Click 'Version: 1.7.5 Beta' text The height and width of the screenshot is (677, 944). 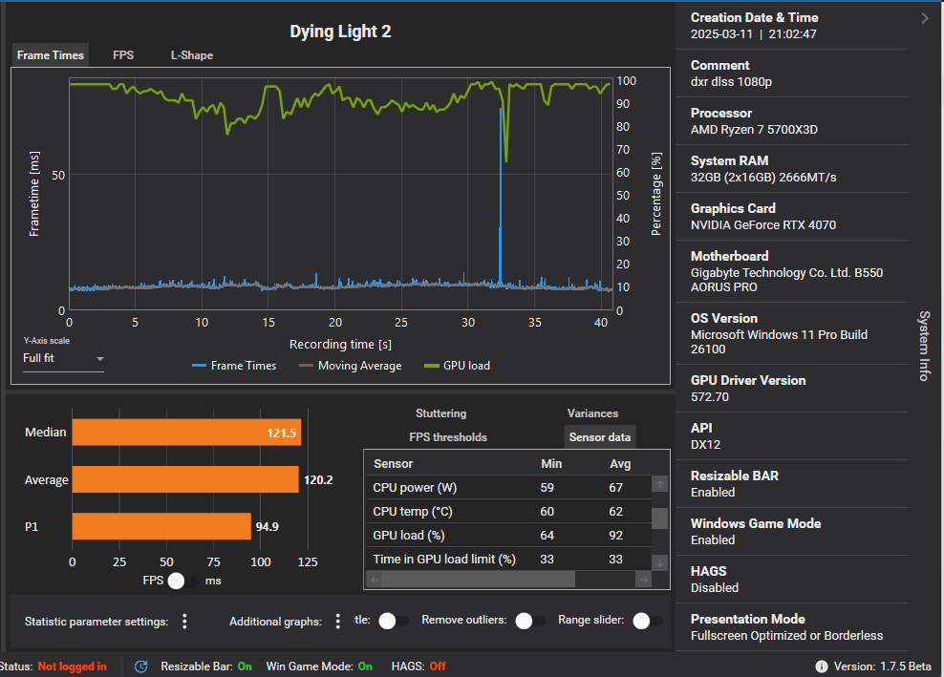click(882, 666)
